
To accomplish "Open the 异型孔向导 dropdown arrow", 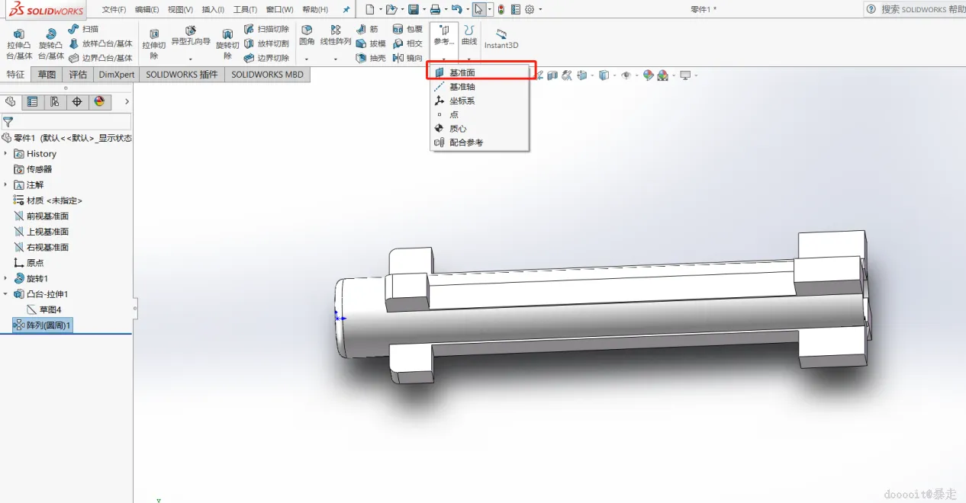I will point(191,59).
